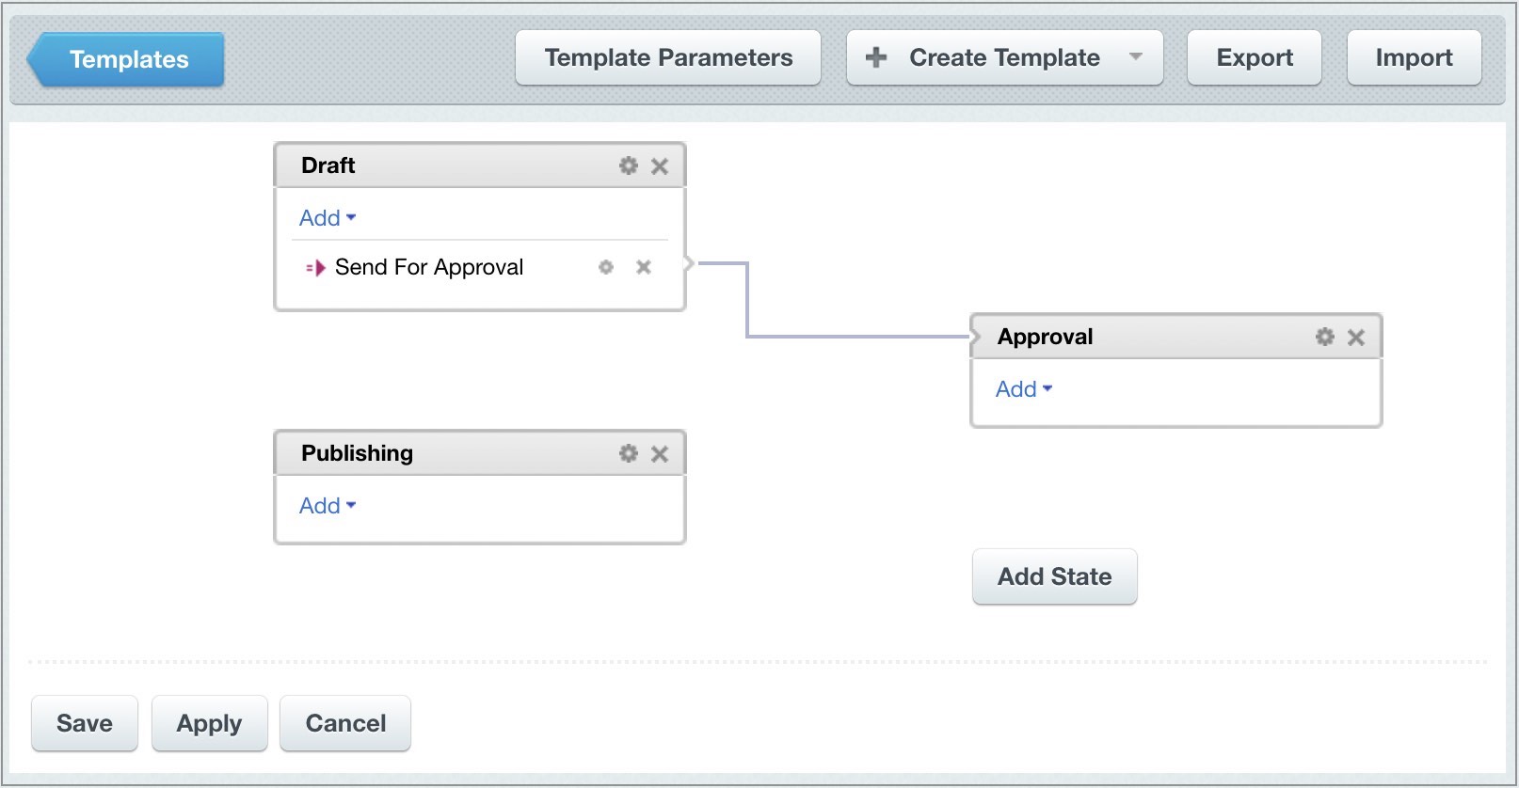This screenshot has height=788, width=1519.
Task: Click the Import button
Action: (x=1415, y=57)
